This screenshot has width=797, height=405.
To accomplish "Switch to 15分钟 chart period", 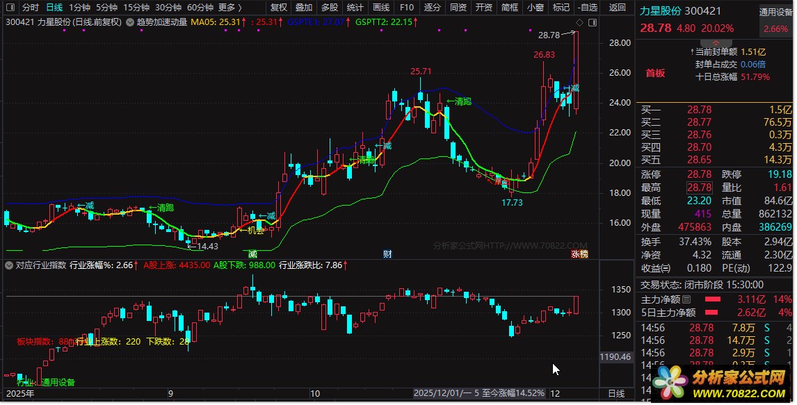I will point(136,7).
